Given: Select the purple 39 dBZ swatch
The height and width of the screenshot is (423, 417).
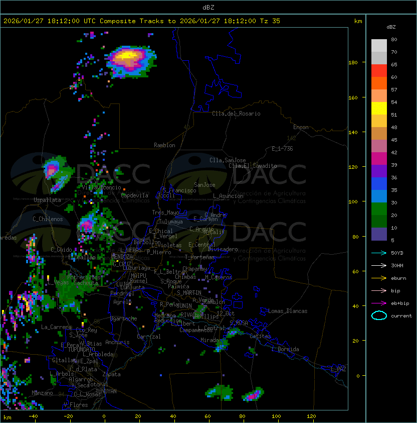Looking at the screenshot, I should [x=379, y=171].
